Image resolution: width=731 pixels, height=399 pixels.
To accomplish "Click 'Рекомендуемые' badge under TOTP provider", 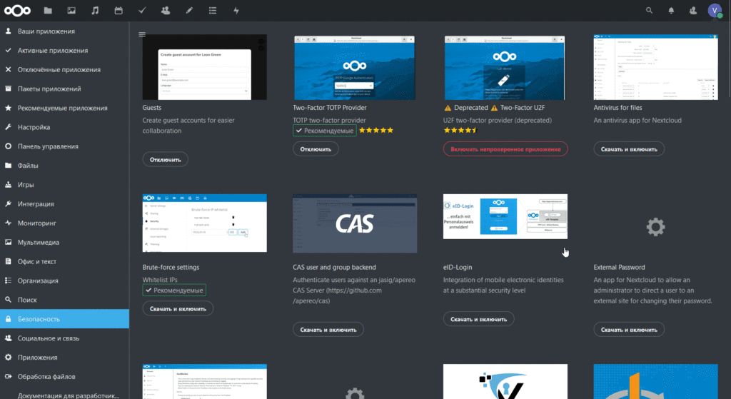I will coord(325,131).
